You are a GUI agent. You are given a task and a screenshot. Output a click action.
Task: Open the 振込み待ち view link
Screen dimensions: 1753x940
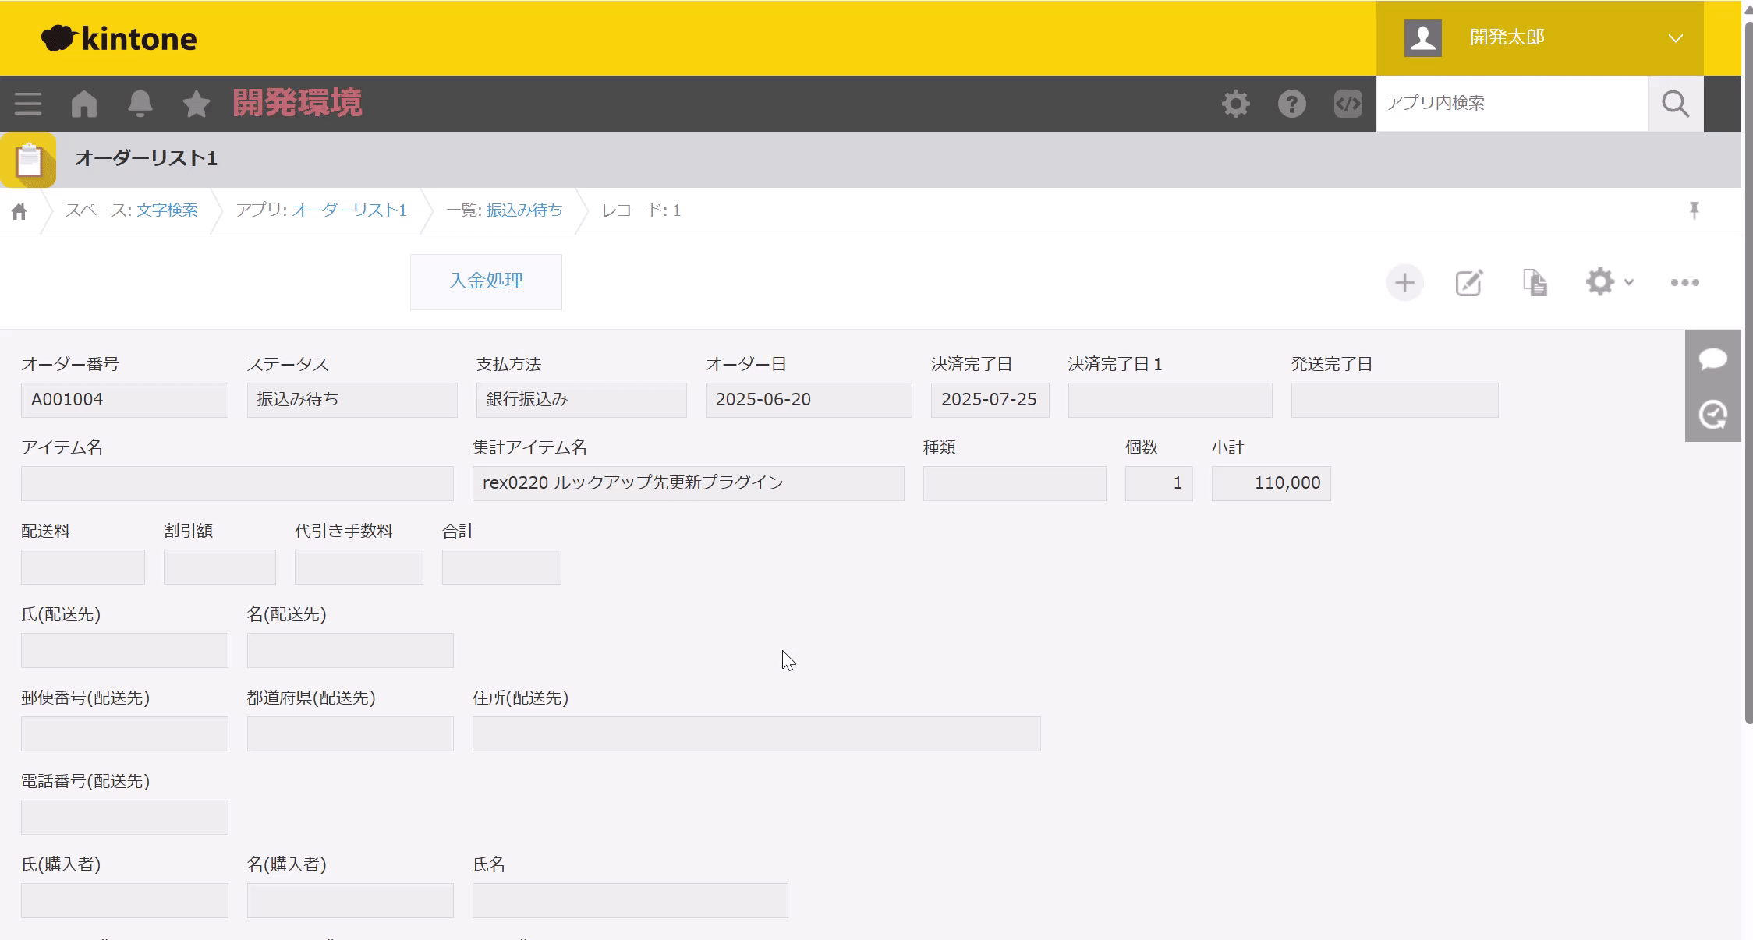tap(524, 210)
